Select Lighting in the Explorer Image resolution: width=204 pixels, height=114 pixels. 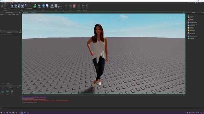191,19
